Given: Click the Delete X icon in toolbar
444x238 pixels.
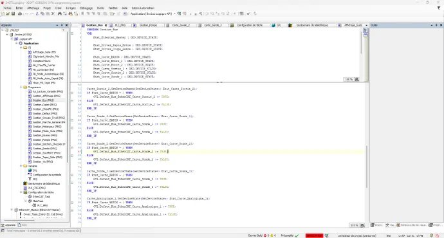Looking at the screenshot, I should point(53,14).
